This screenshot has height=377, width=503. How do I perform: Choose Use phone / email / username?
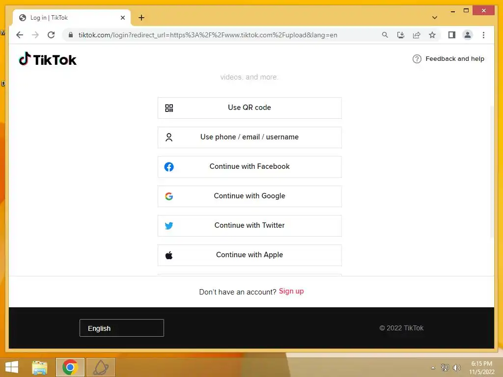tap(250, 137)
